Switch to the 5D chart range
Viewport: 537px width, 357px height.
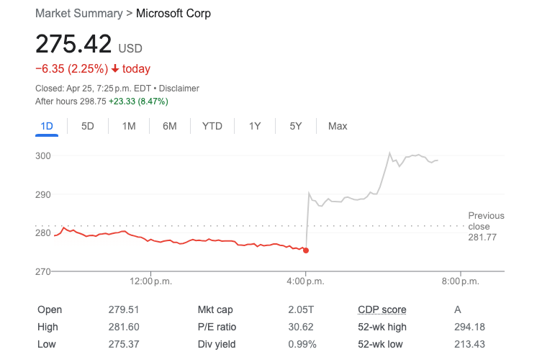click(88, 126)
